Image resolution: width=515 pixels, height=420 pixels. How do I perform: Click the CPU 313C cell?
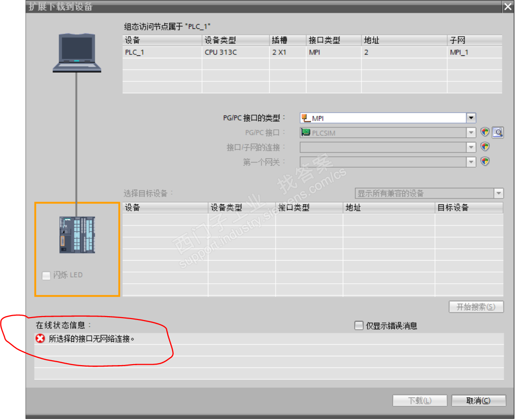pyautogui.click(x=235, y=52)
